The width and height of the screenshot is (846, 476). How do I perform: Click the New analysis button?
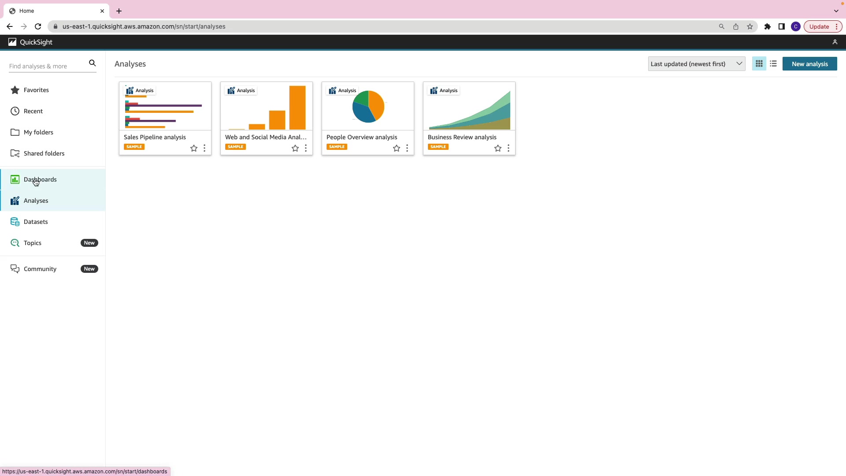click(809, 64)
